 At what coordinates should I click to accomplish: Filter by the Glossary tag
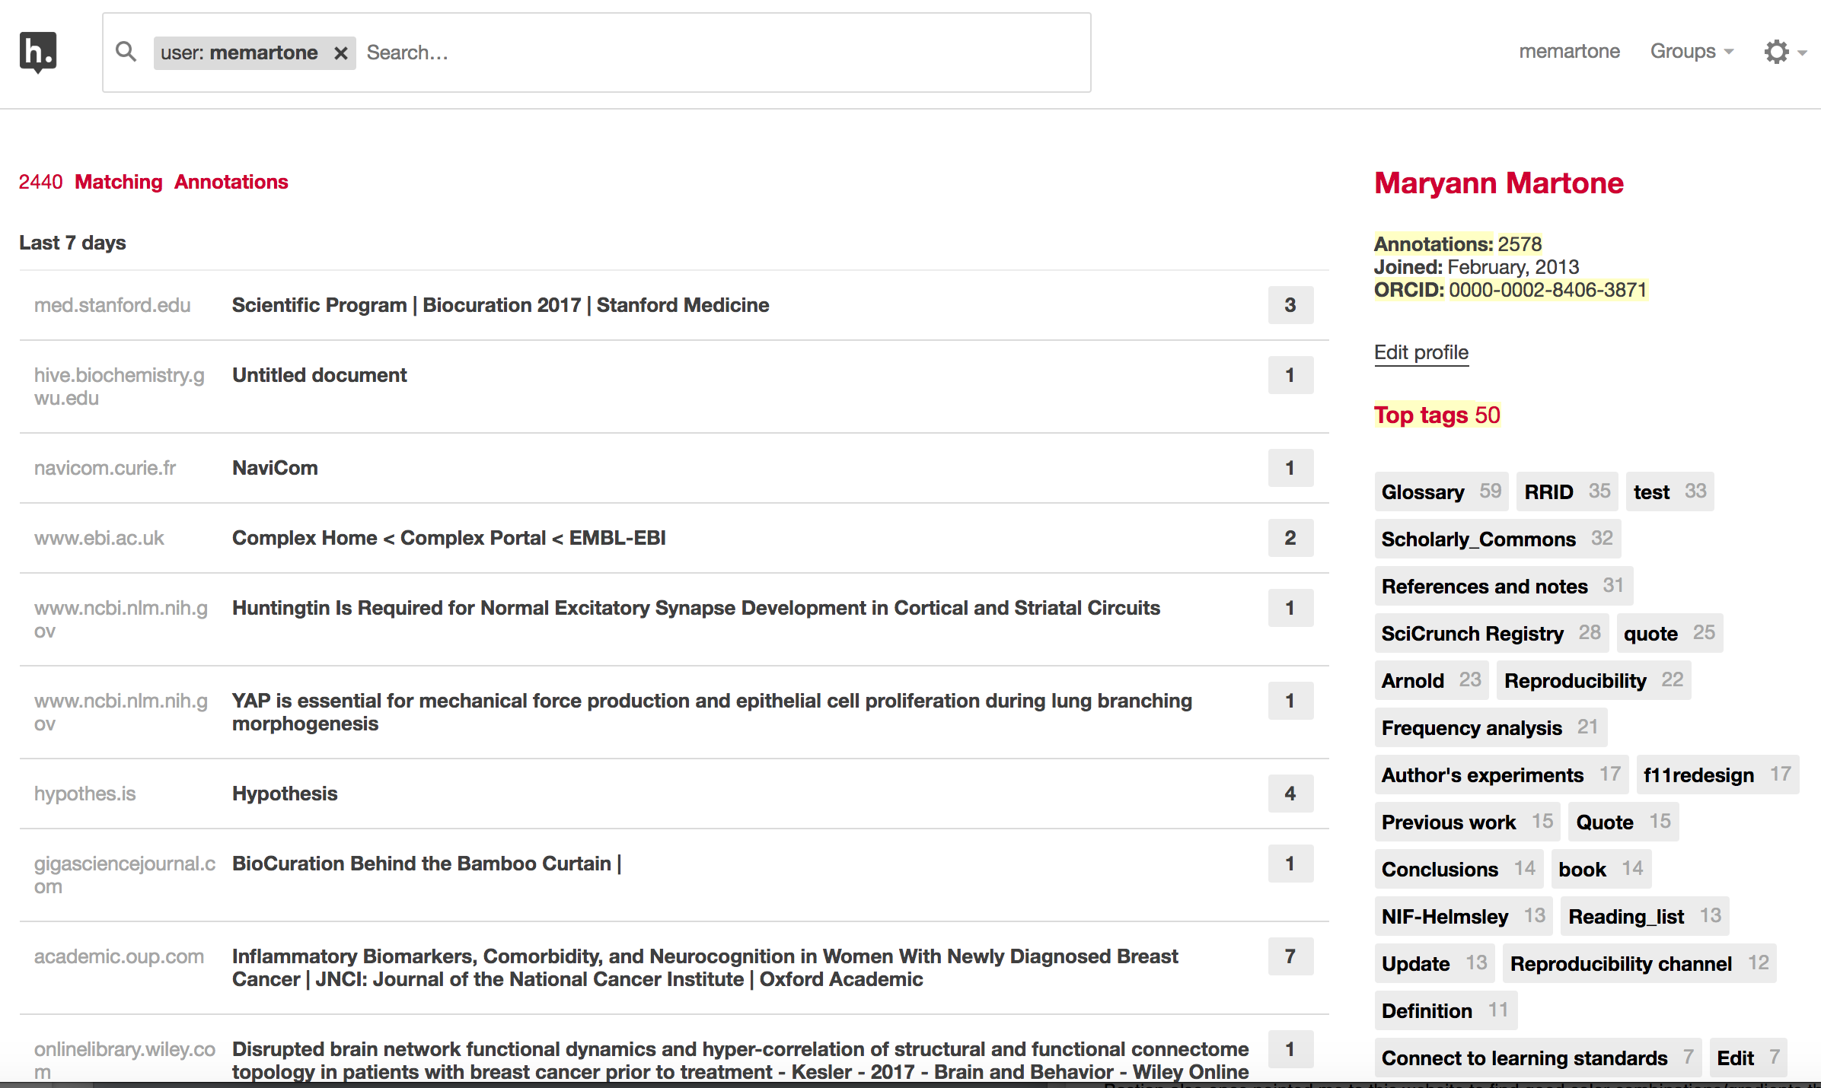[1442, 492]
